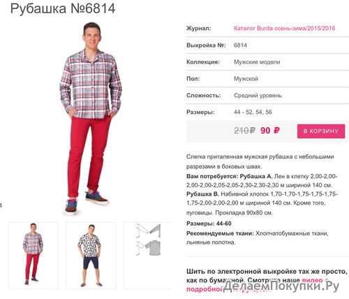
Task: Click the В КОРЗИНУ add-to-cart button
Action: [x=321, y=131]
